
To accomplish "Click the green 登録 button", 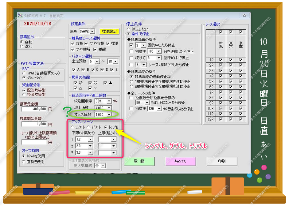I will (x=139, y=161).
